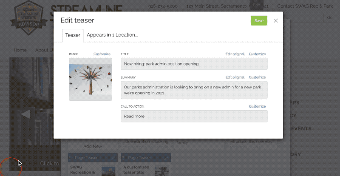
Task: Click the Edit button at top of page
Action: coord(257,4)
